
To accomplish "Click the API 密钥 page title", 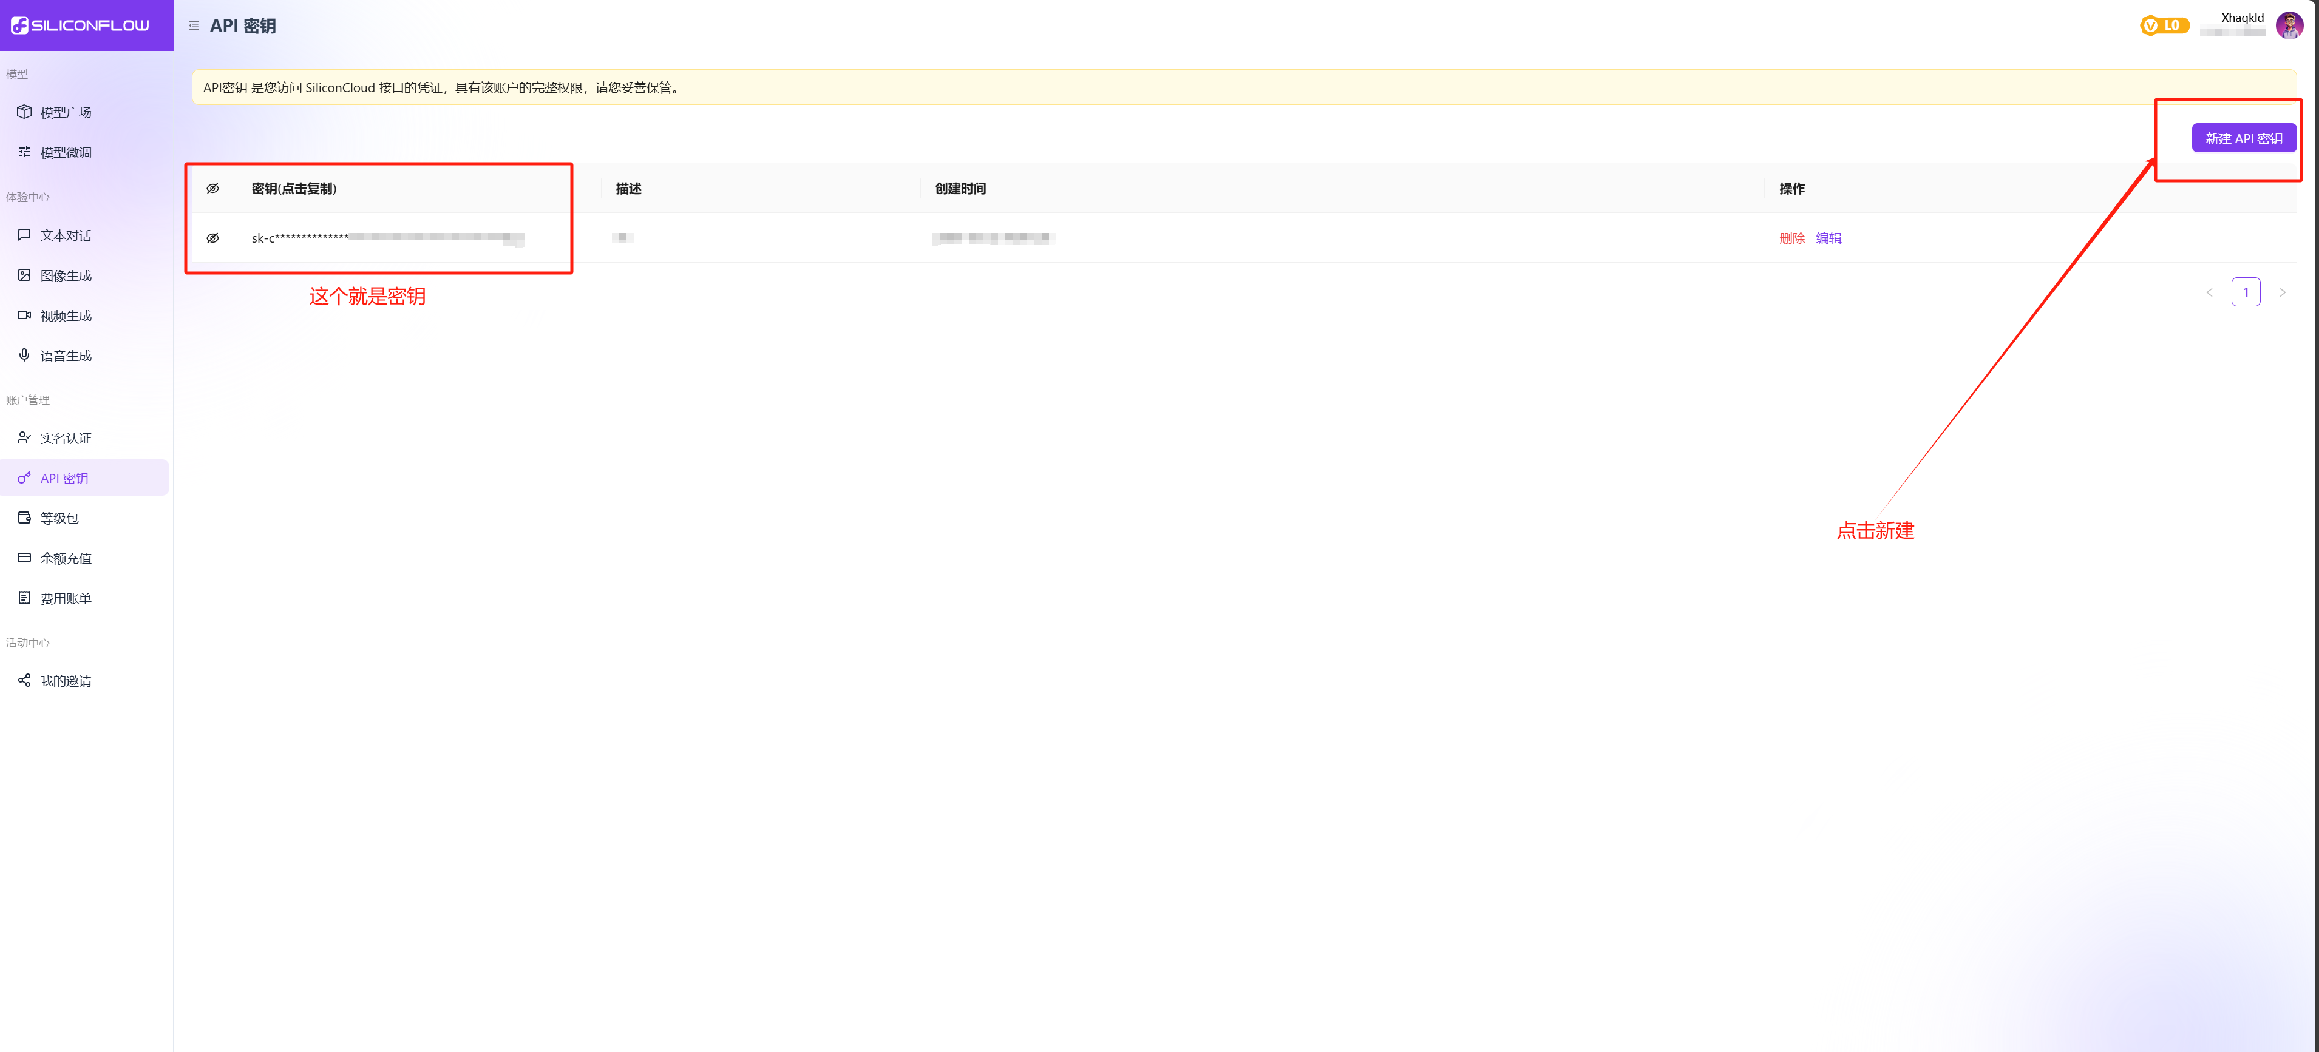I will click(242, 26).
